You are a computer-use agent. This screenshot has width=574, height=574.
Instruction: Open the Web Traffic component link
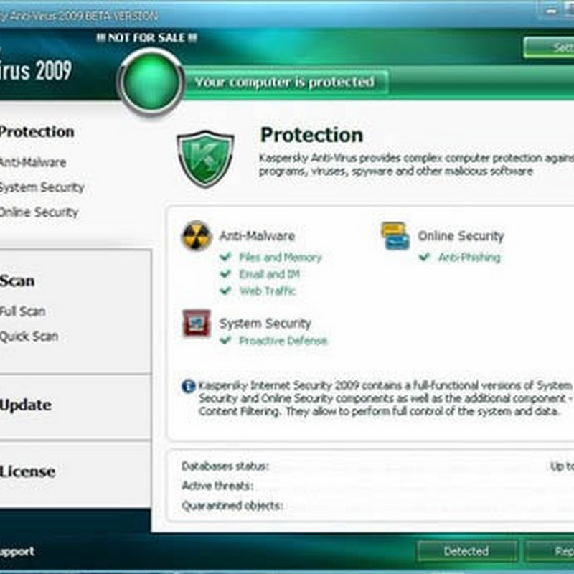click(267, 291)
